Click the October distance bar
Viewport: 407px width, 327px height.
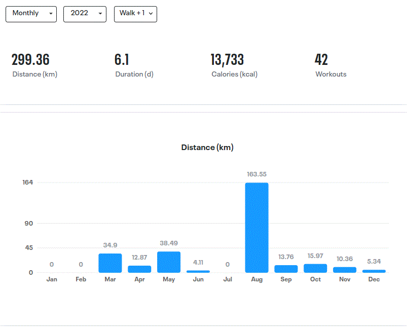click(x=315, y=268)
